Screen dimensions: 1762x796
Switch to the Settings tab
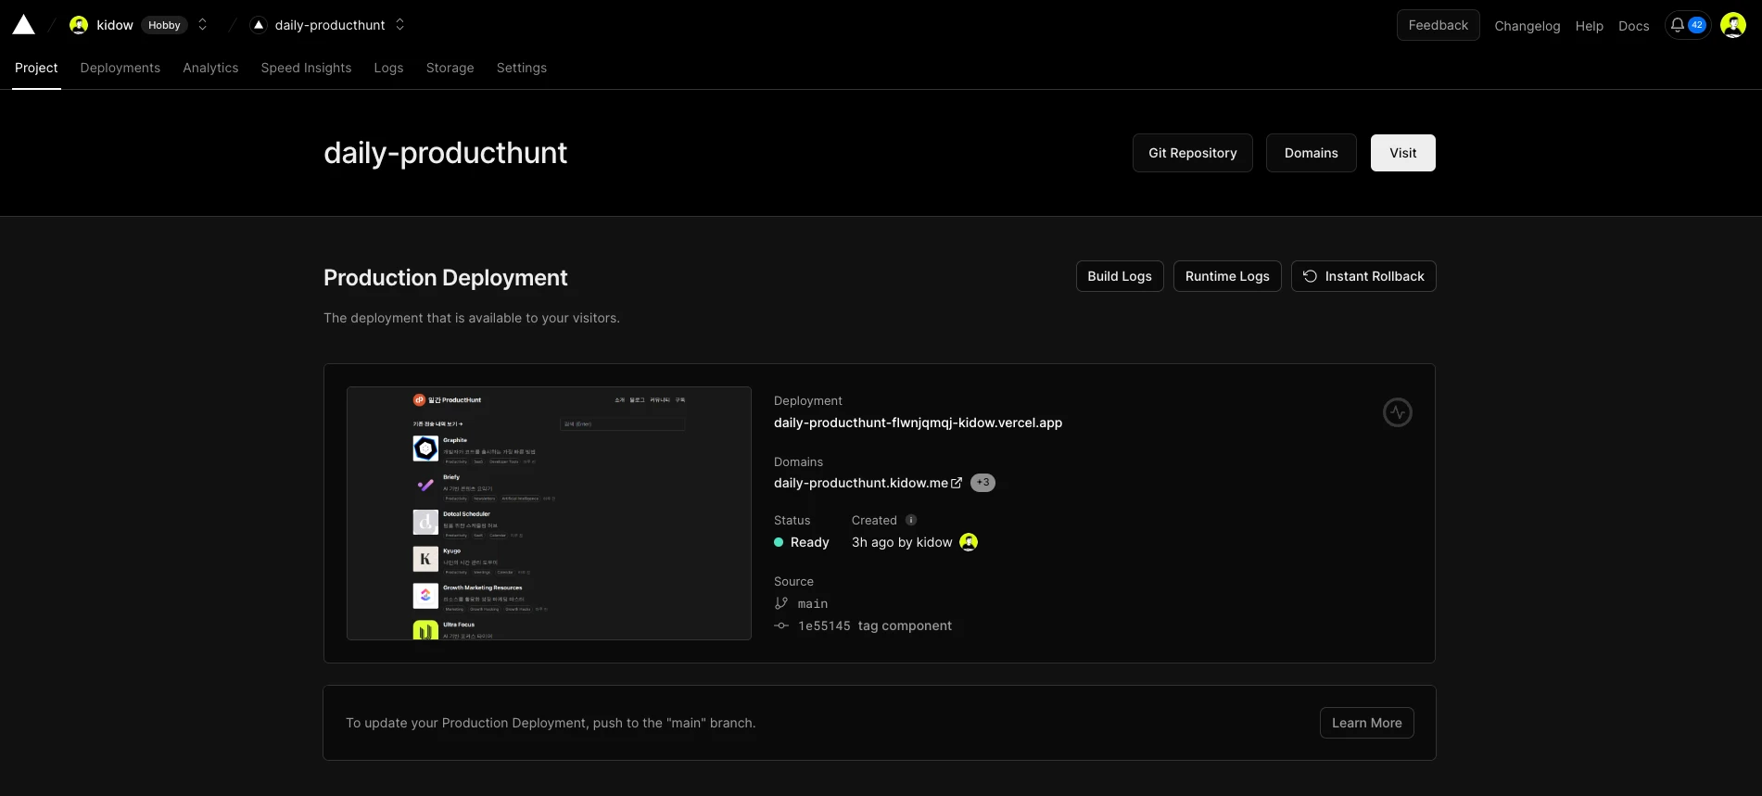(x=521, y=68)
